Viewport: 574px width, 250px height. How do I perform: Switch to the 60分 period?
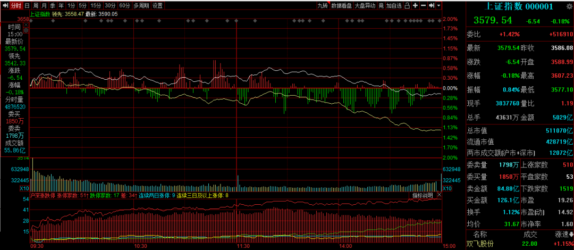point(124,5)
